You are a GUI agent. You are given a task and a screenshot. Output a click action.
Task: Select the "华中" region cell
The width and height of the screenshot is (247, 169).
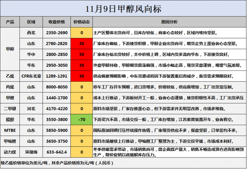pyautogui.click(x=31, y=54)
